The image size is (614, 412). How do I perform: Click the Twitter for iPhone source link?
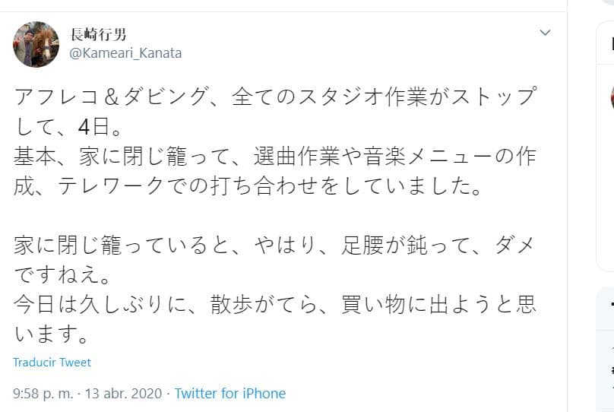229,394
